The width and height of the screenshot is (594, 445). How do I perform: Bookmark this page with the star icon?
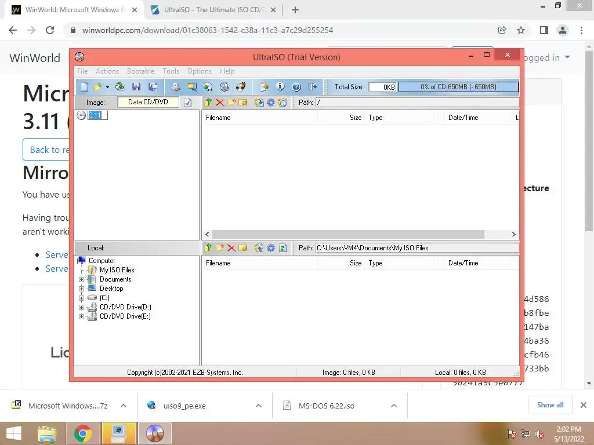click(x=521, y=30)
